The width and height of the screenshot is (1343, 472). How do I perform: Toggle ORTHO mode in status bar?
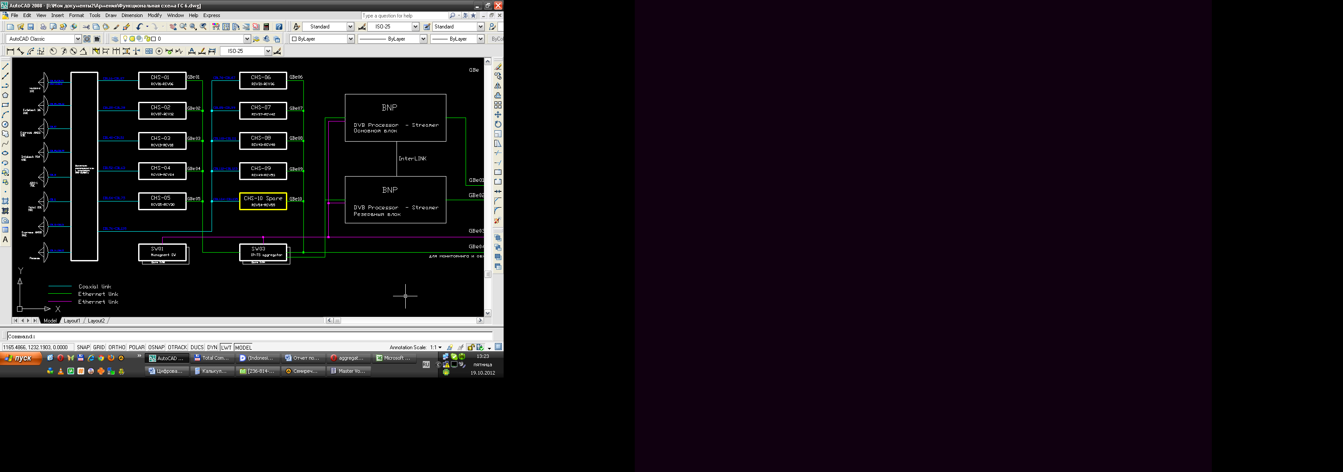117,347
